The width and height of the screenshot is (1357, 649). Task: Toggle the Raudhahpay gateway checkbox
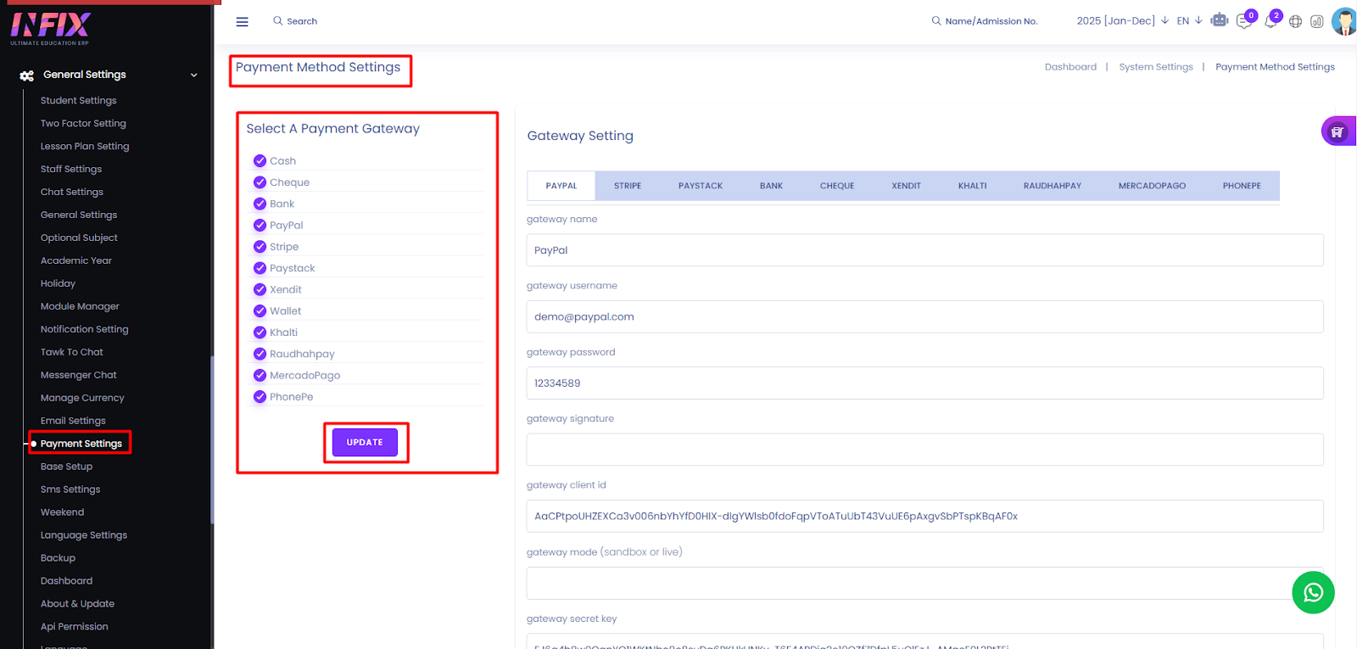pyautogui.click(x=260, y=353)
